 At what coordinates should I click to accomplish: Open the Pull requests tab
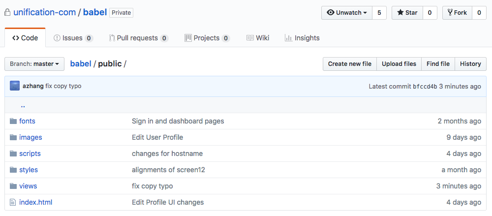[138, 38]
